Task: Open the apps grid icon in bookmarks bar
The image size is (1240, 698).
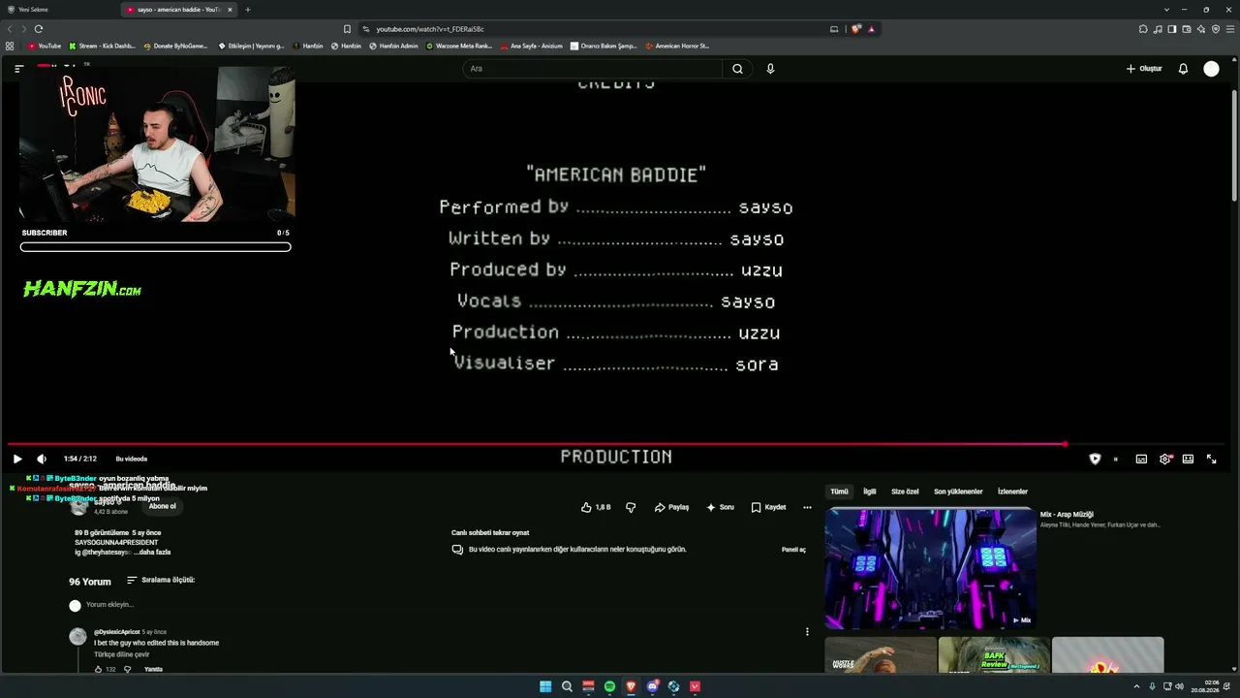Action: coord(10,46)
